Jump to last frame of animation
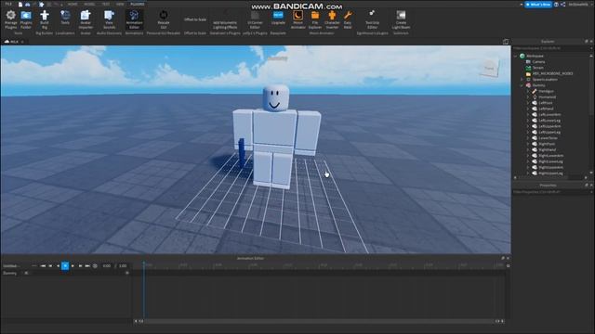 tap(87, 266)
